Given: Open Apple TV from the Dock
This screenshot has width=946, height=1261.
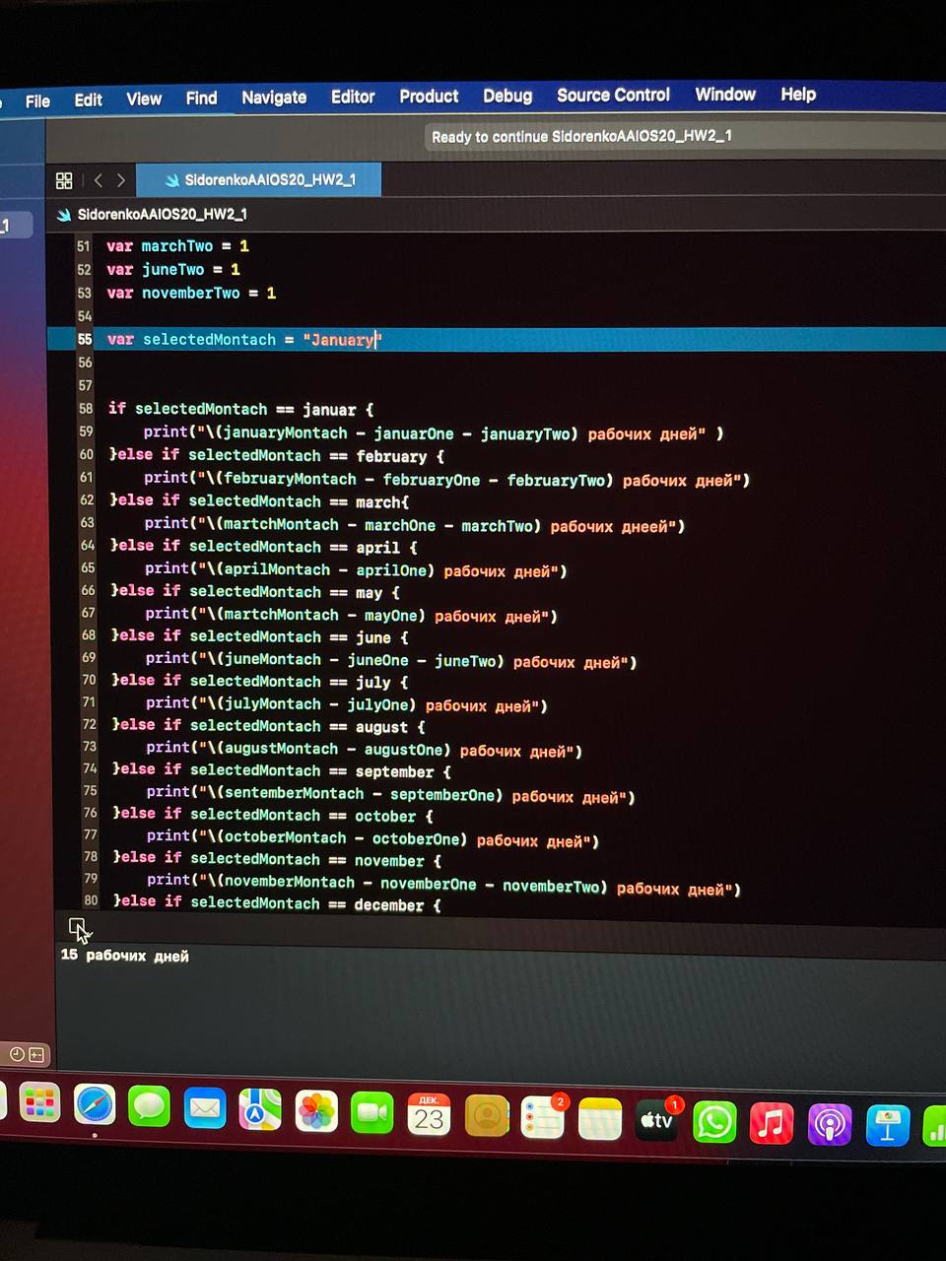Looking at the screenshot, I should (x=656, y=1120).
